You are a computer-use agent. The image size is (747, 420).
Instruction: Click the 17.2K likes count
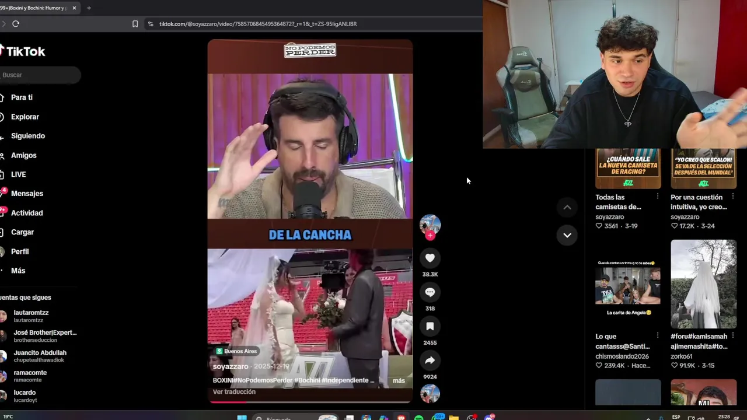pos(688,226)
